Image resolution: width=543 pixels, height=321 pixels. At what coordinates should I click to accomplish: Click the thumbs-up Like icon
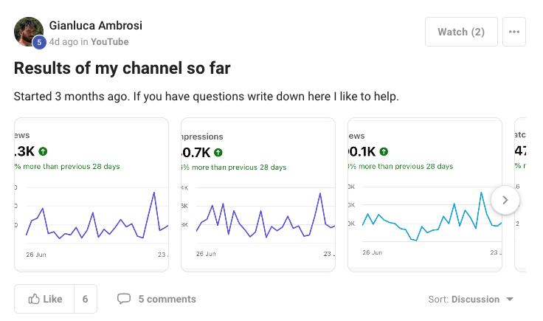point(34,299)
